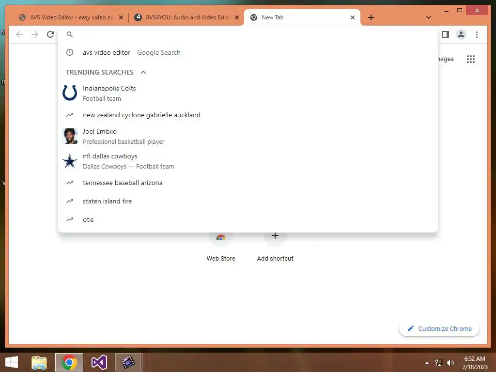Maximize the Chrome window
This screenshot has width=496, height=372.
click(x=460, y=11)
